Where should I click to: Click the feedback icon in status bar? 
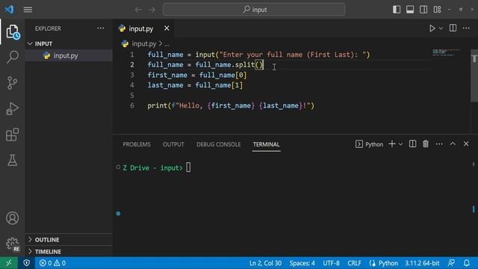coord(451,263)
